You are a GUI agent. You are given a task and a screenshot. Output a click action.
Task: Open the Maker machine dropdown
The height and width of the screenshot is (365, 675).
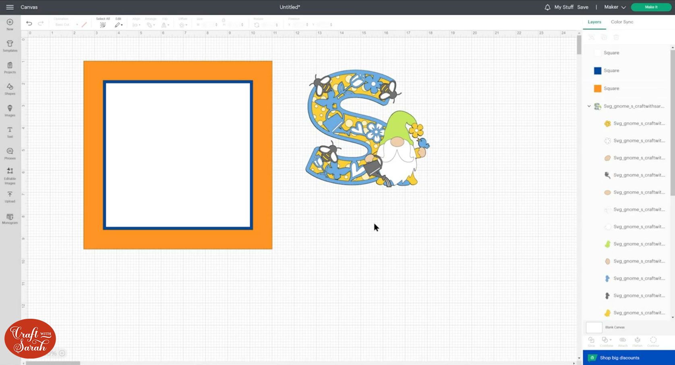[x=615, y=7]
